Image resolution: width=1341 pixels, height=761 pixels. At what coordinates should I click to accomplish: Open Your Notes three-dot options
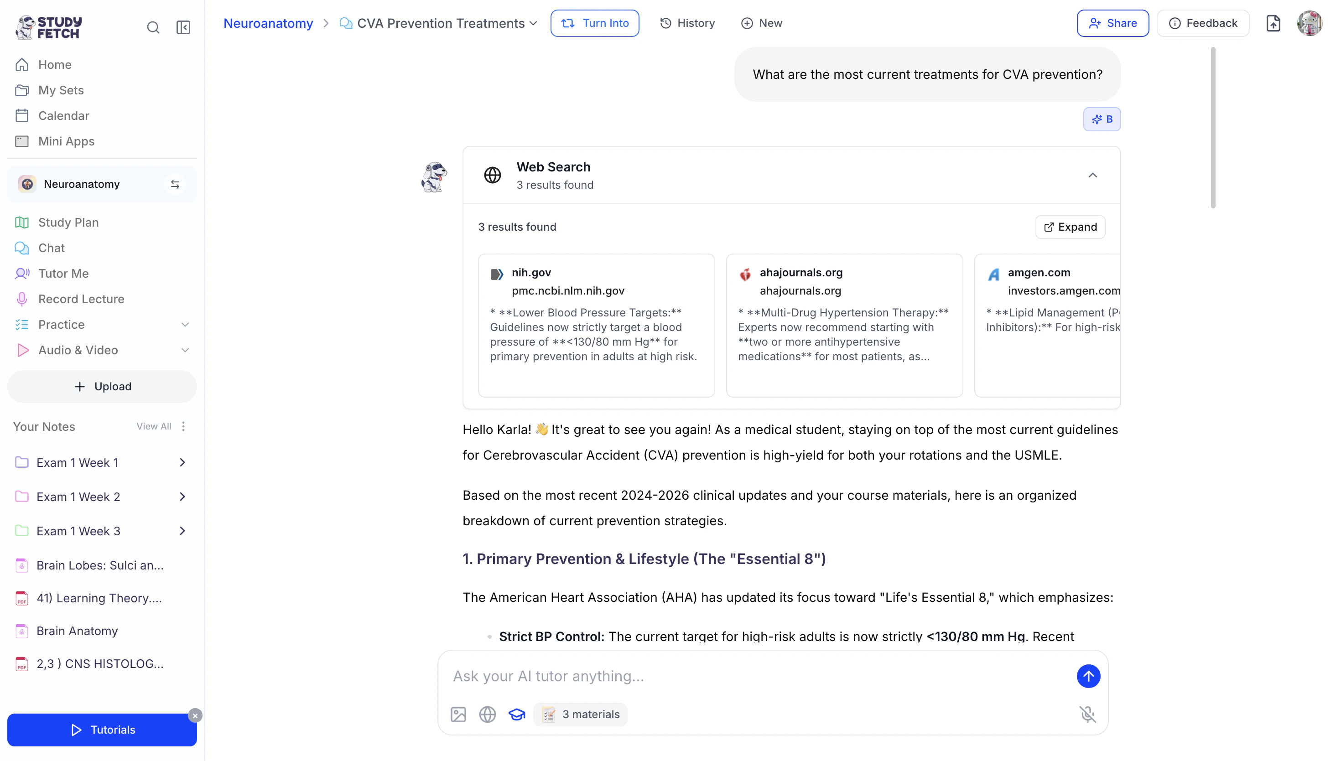pos(183,426)
